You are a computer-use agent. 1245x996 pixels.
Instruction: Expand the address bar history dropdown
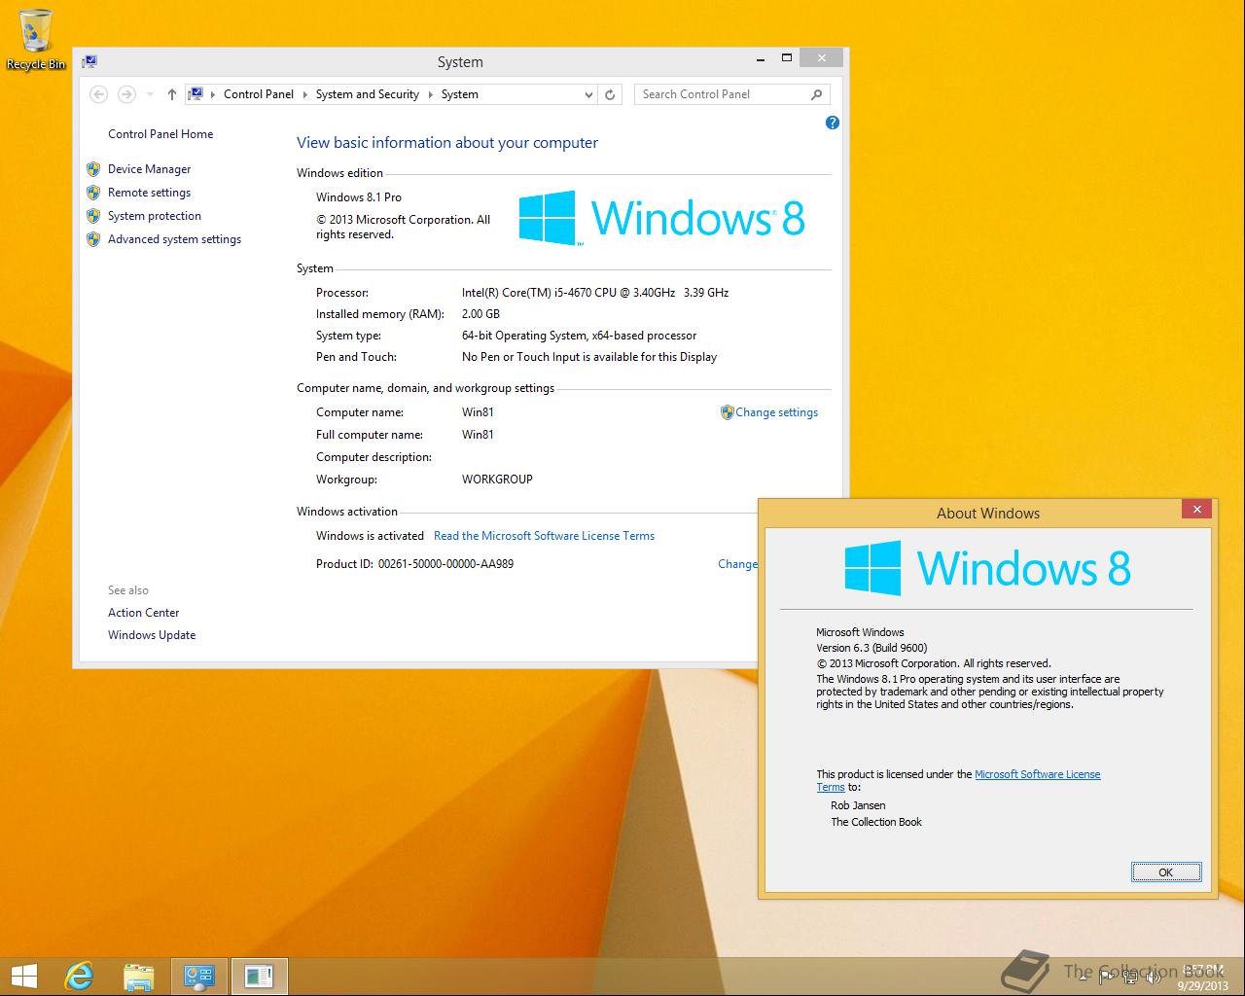(588, 94)
